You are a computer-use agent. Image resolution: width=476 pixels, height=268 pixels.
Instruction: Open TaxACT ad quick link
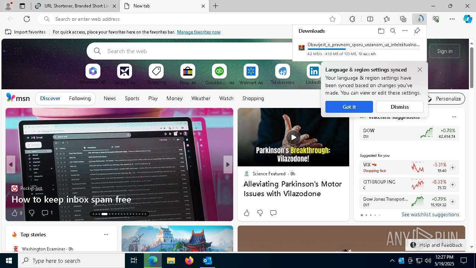[x=125, y=74]
